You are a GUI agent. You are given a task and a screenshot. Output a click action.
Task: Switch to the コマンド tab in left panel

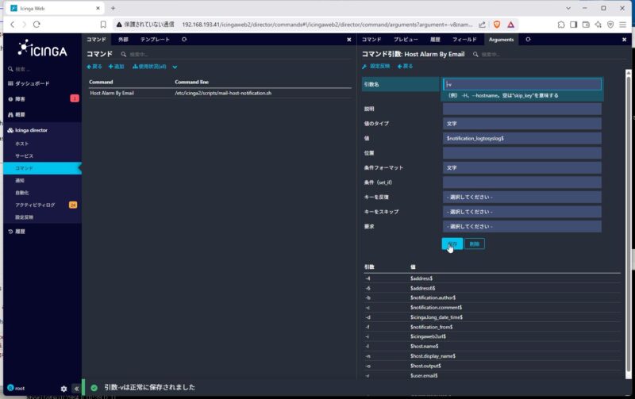pyautogui.click(x=96, y=39)
